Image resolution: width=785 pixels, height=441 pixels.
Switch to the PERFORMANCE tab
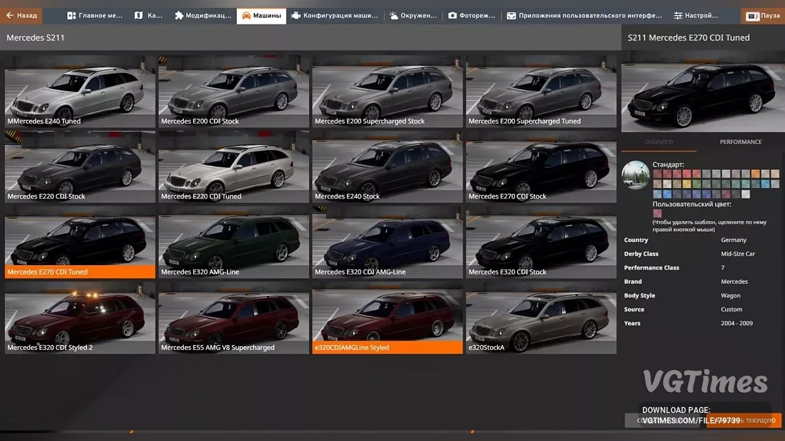[740, 142]
